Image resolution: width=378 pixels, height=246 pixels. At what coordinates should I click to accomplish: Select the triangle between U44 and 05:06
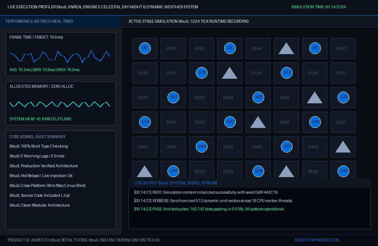[x=287, y=172]
